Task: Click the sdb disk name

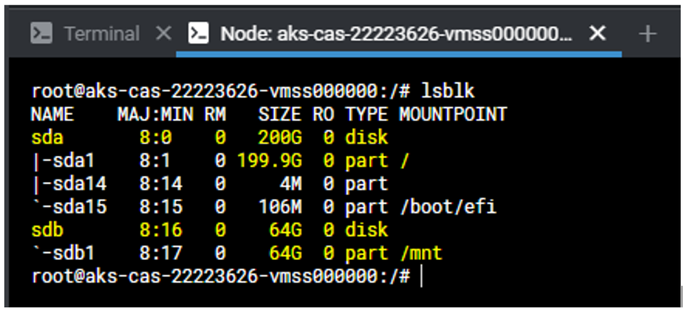Action: tap(47, 231)
